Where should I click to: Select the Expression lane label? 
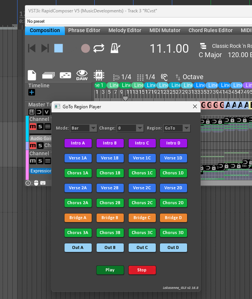[41, 171]
